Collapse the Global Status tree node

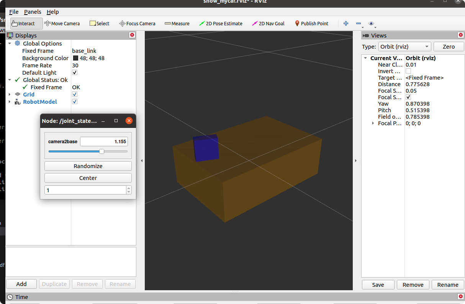[x=10, y=80]
